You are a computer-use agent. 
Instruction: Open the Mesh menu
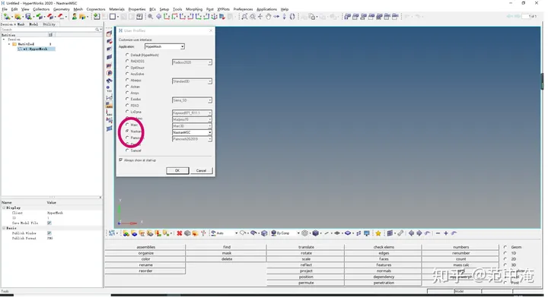pos(78,9)
